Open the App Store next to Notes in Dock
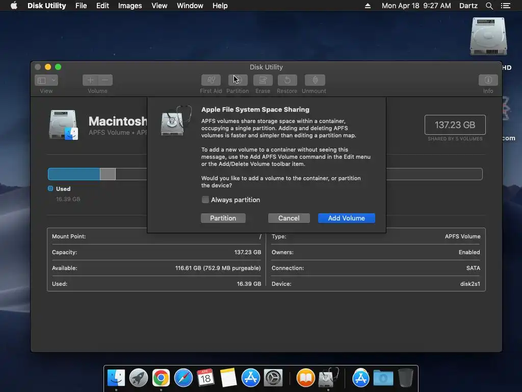The image size is (522, 392). click(x=250, y=378)
